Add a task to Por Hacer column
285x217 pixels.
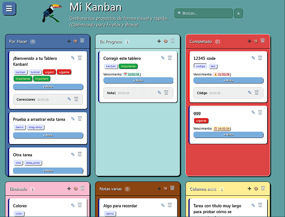tap(69, 41)
